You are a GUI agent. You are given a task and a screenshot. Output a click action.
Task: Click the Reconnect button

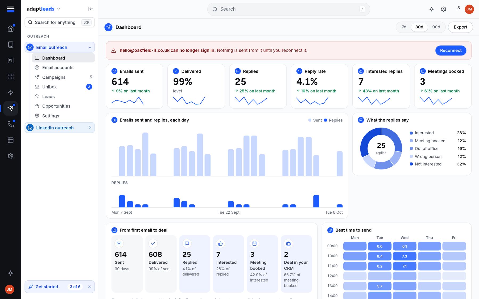(x=451, y=50)
